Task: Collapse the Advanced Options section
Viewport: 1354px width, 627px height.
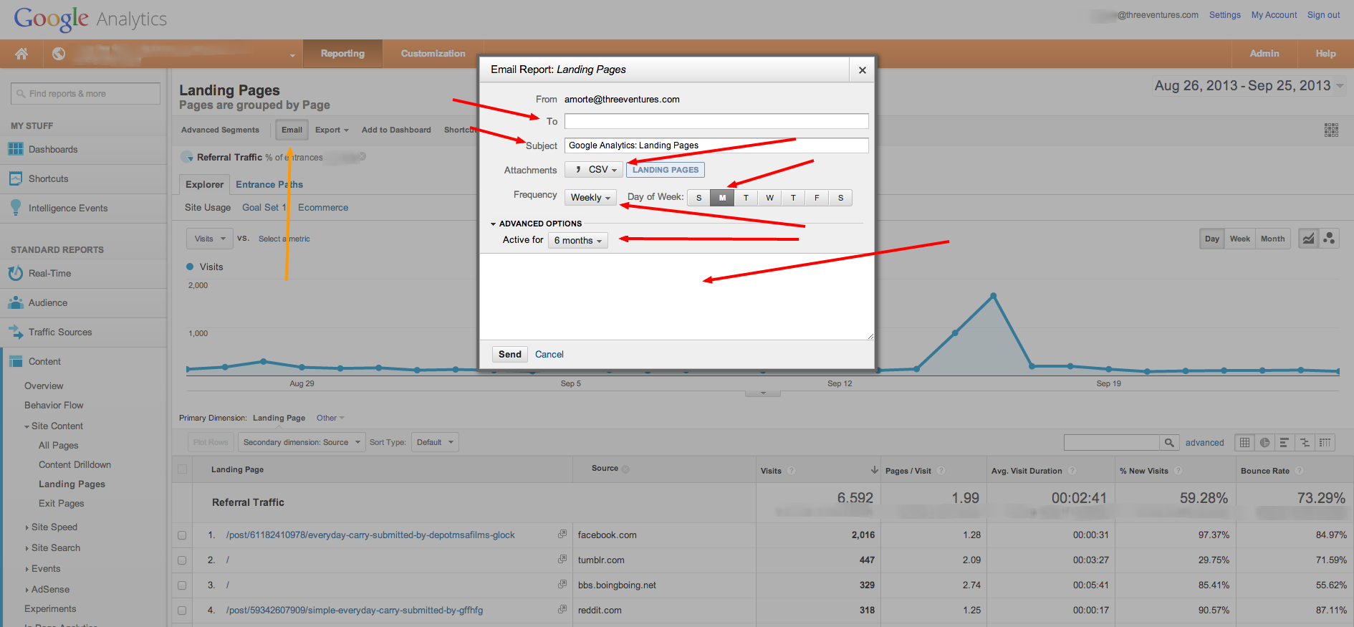Action: coord(536,224)
